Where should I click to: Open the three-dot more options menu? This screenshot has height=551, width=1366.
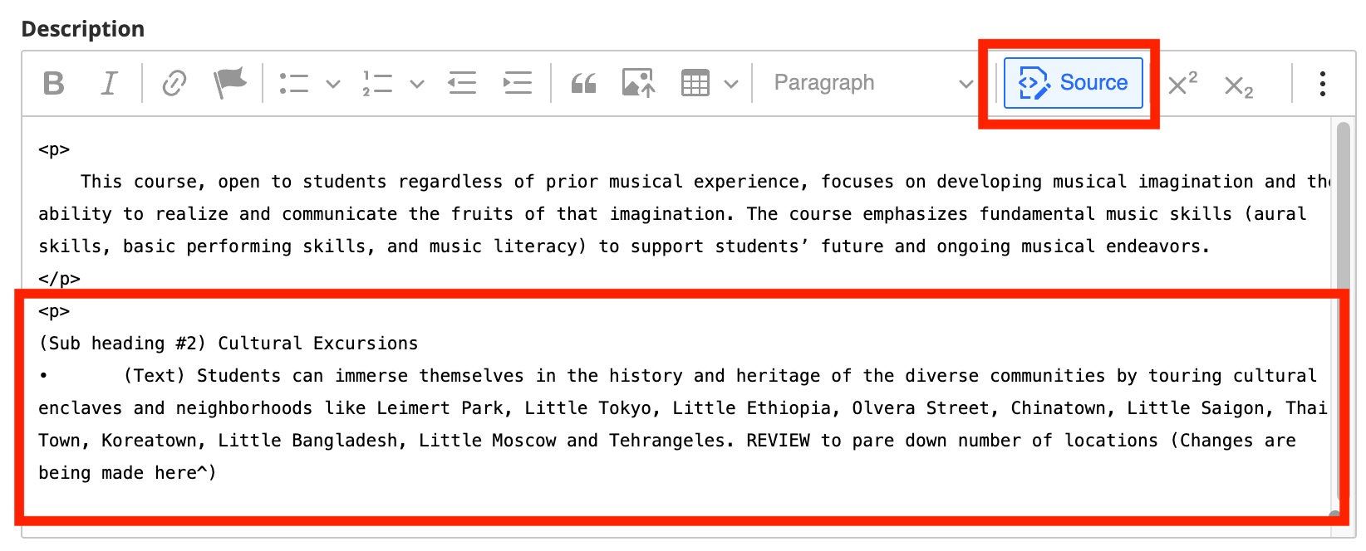(x=1322, y=83)
